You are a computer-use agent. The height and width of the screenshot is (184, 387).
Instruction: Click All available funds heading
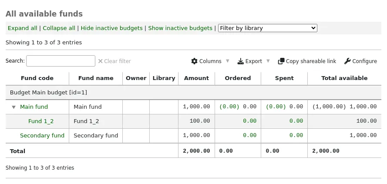tap(44, 14)
